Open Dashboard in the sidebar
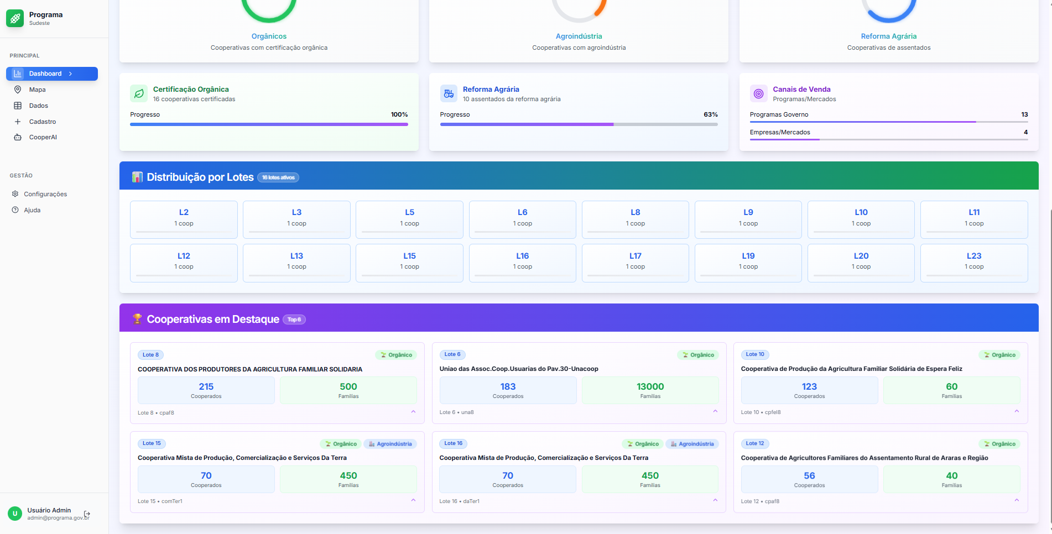The height and width of the screenshot is (534, 1052). pyautogui.click(x=52, y=74)
